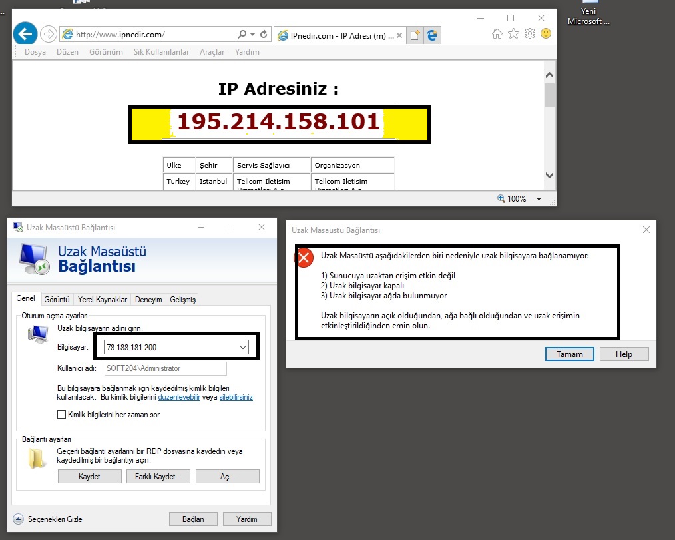The height and width of the screenshot is (540, 675).
Task: Switch to the Yerel Kaynaklar tab
Action: point(102,300)
